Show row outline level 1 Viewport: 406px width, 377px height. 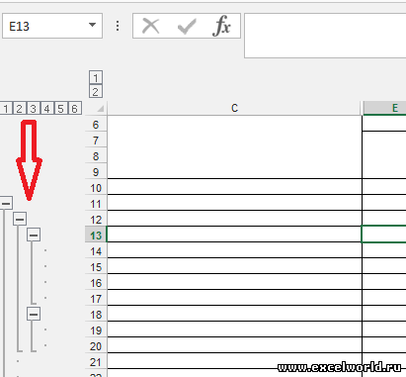tap(6, 108)
